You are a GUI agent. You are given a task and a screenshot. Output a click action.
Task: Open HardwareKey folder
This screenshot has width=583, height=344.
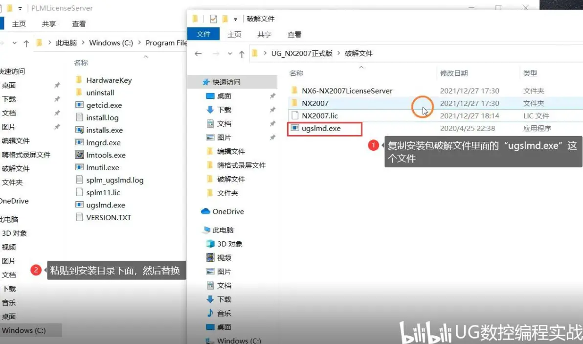(x=109, y=80)
